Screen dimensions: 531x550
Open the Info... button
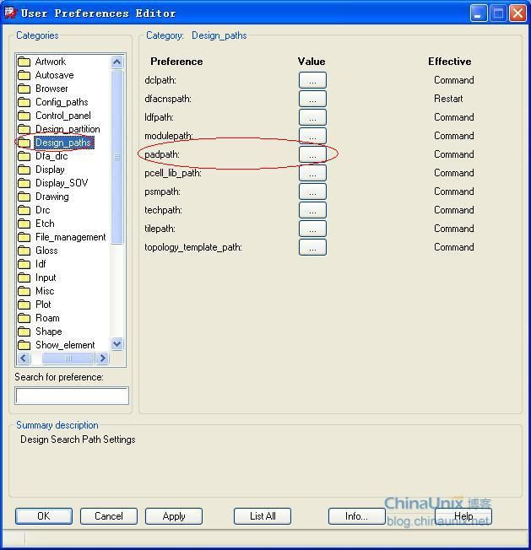(356, 516)
